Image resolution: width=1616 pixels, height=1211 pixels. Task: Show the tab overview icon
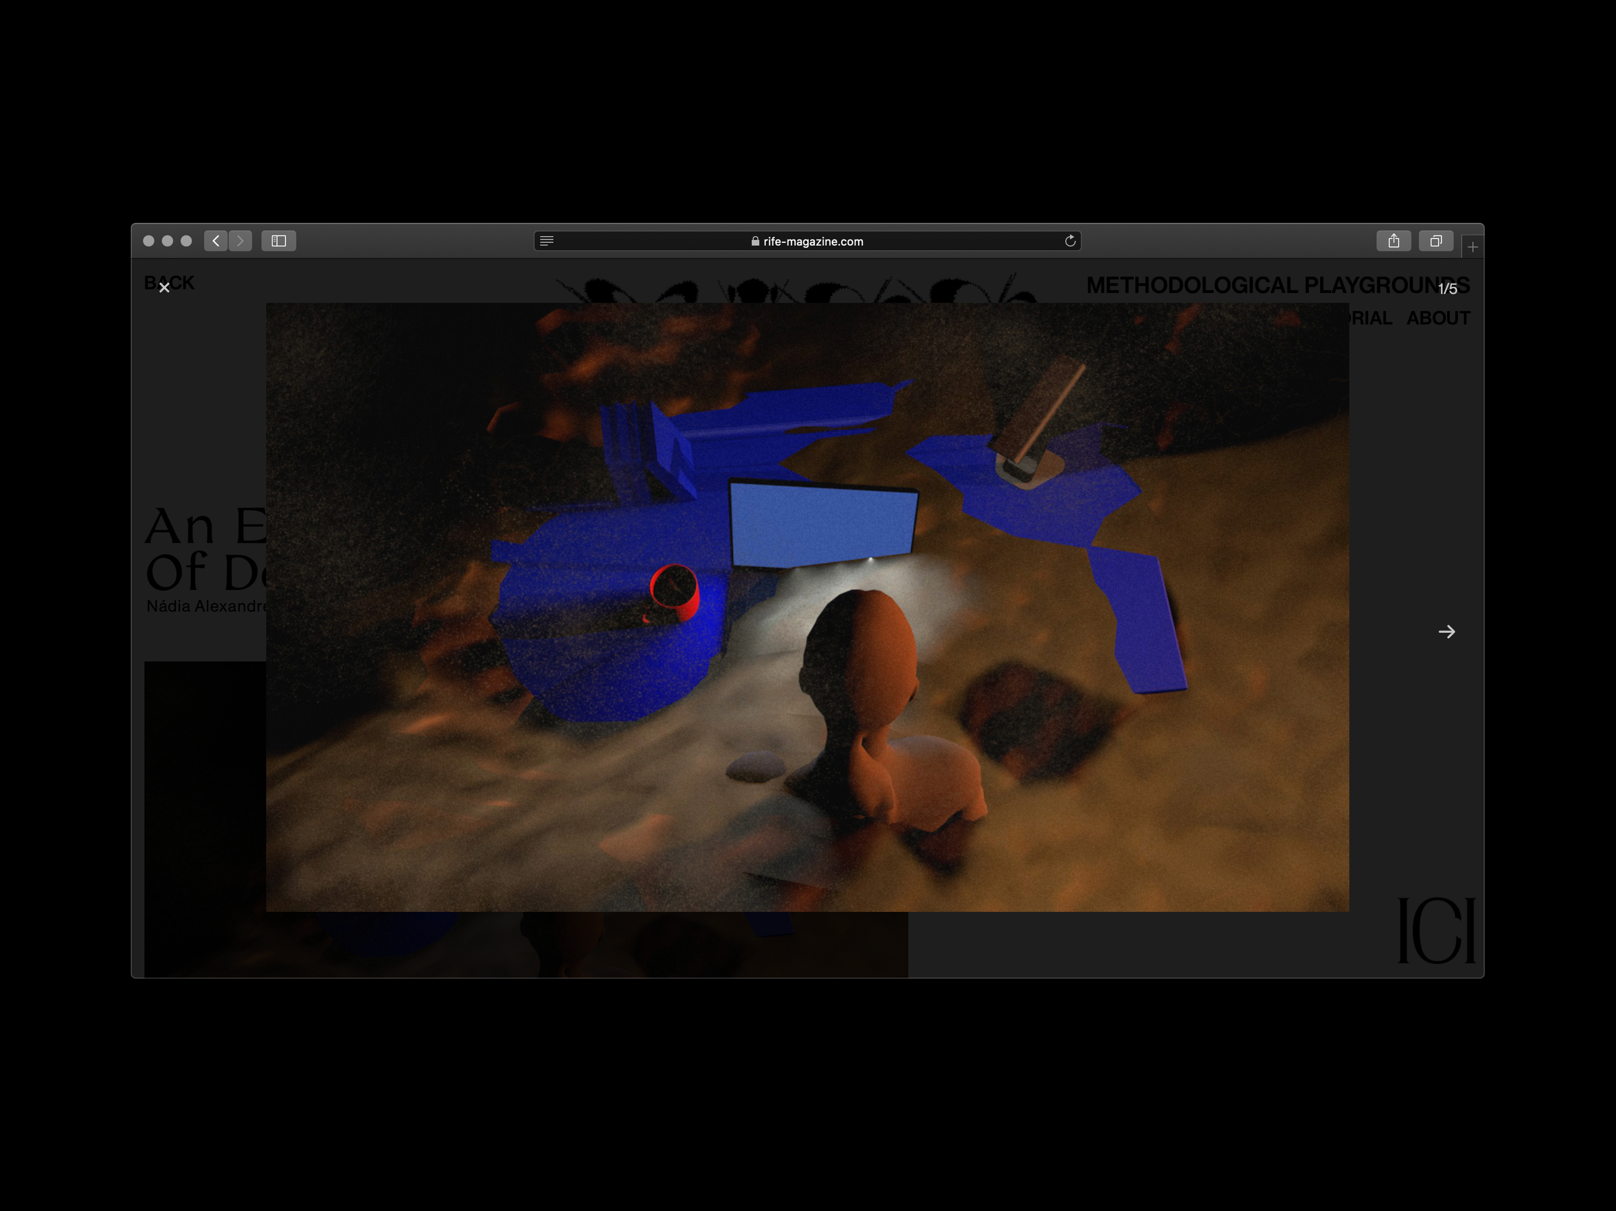(x=1435, y=241)
